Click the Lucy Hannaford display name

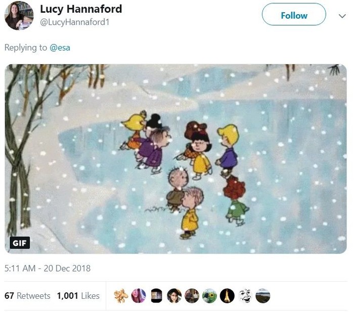click(81, 10)
